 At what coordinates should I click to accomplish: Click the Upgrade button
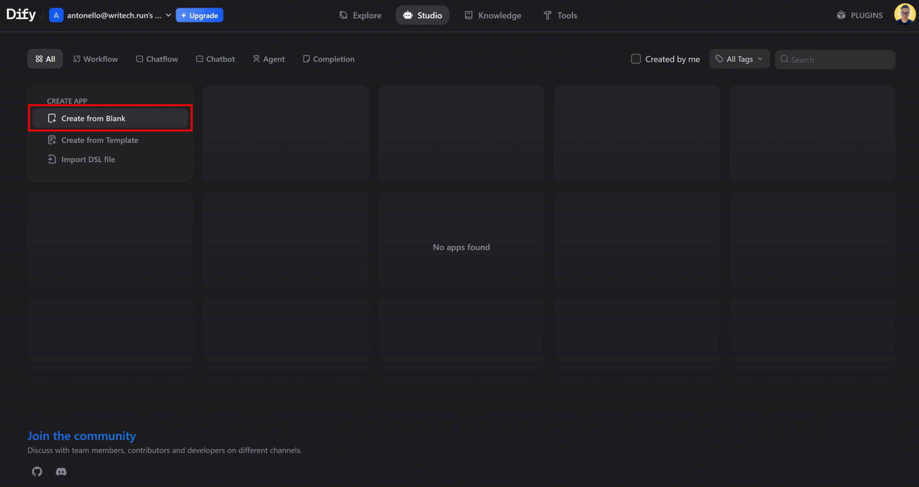tap(199, 15)
